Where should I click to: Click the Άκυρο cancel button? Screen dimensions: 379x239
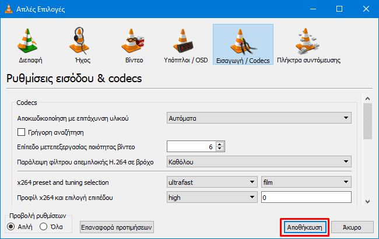coord(352,227)
